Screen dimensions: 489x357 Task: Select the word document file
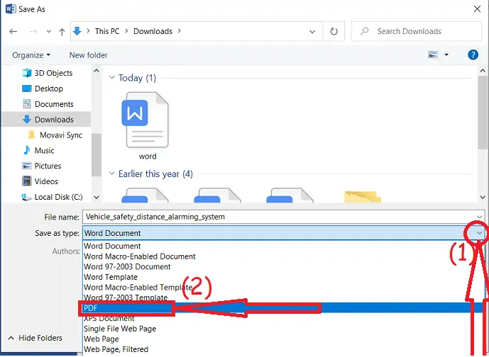tap(147, 126)
